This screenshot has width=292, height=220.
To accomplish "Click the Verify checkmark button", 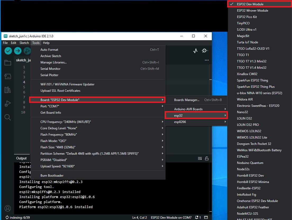I will pyautogui.click(x=8, y=51).
